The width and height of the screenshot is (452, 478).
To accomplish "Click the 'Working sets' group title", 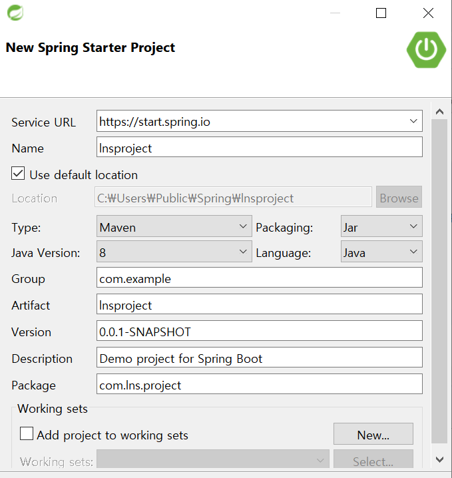I will point(53,409).
